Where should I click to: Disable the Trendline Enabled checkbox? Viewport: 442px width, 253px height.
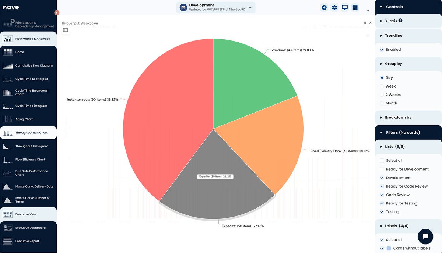pos(382,49)
